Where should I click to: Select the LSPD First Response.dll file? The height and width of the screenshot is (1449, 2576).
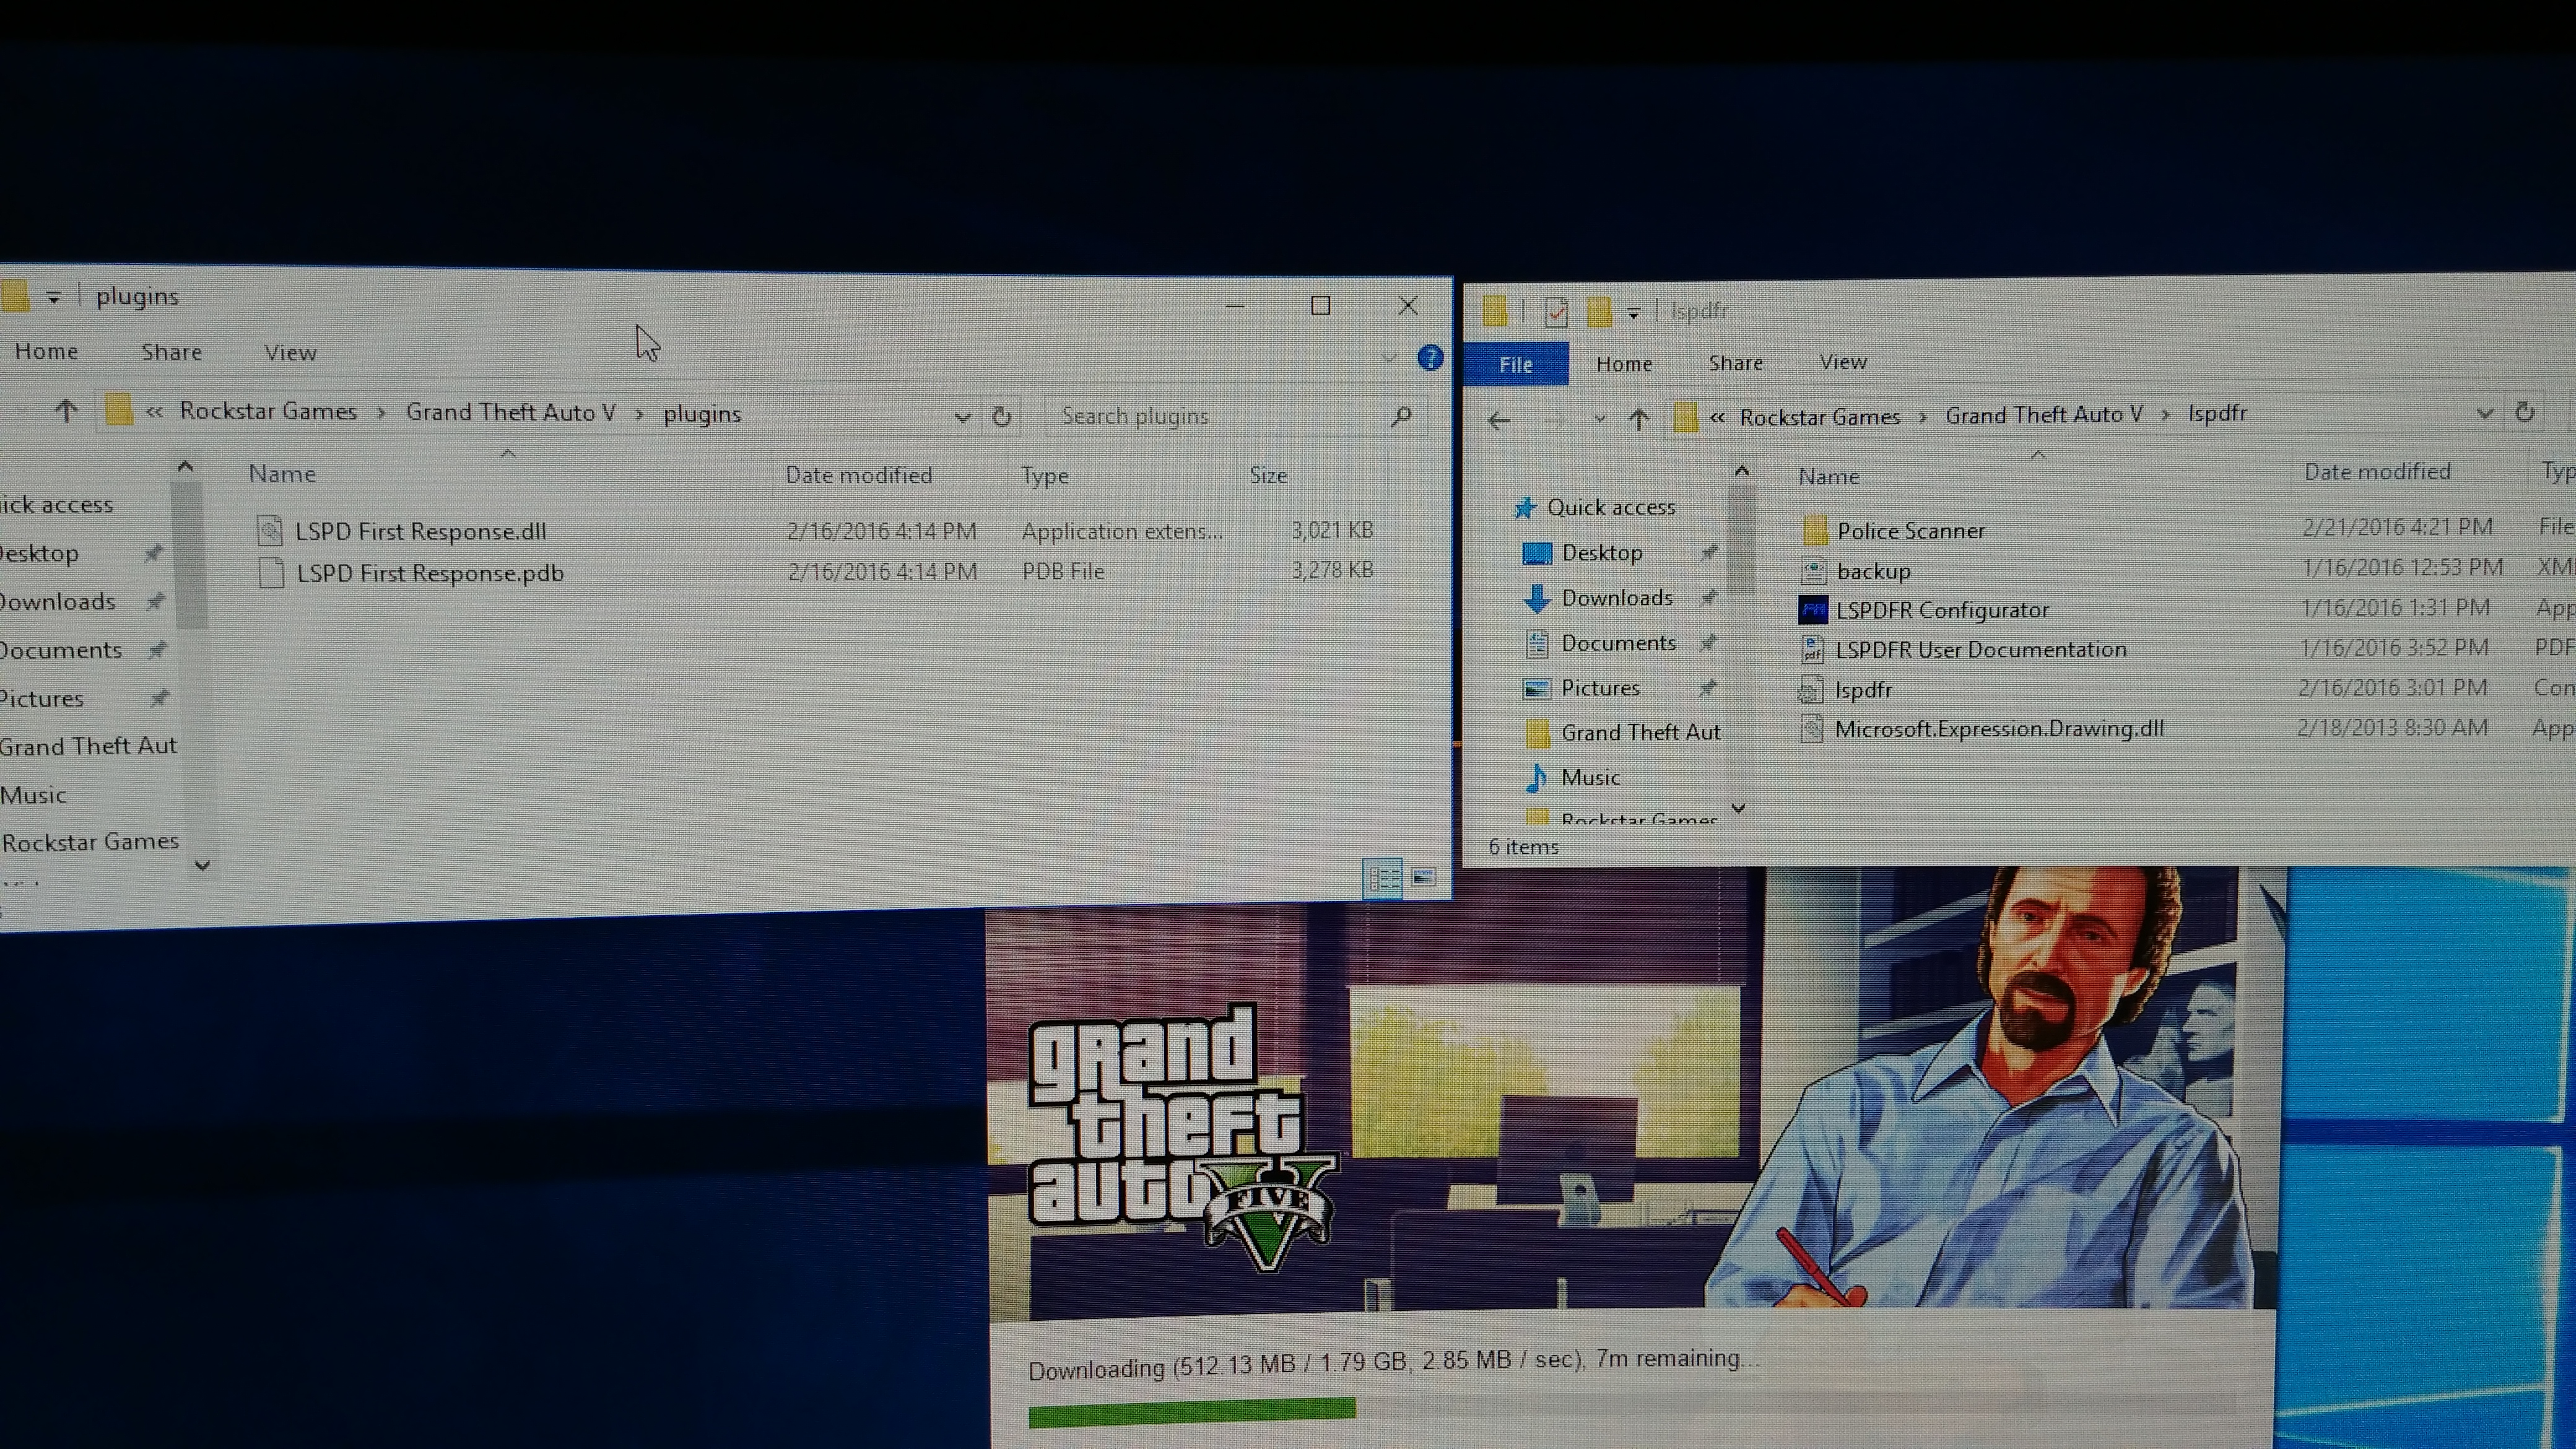click(420, 531)
